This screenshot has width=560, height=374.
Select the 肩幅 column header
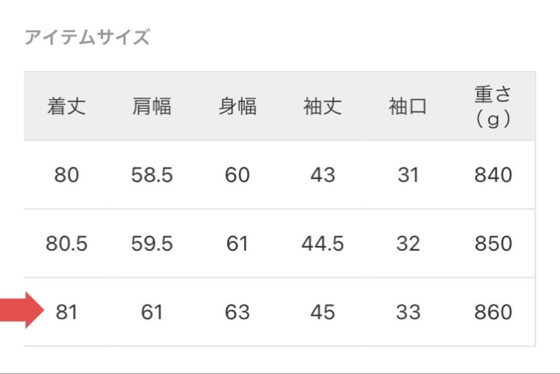point(151,107)
